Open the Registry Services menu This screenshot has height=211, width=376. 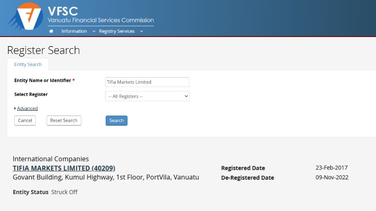pos(116,31)
